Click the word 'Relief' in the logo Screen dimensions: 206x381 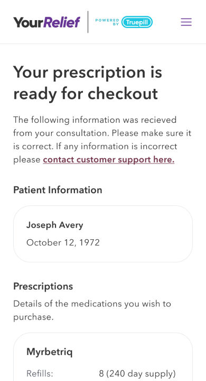tap(62, 22)
